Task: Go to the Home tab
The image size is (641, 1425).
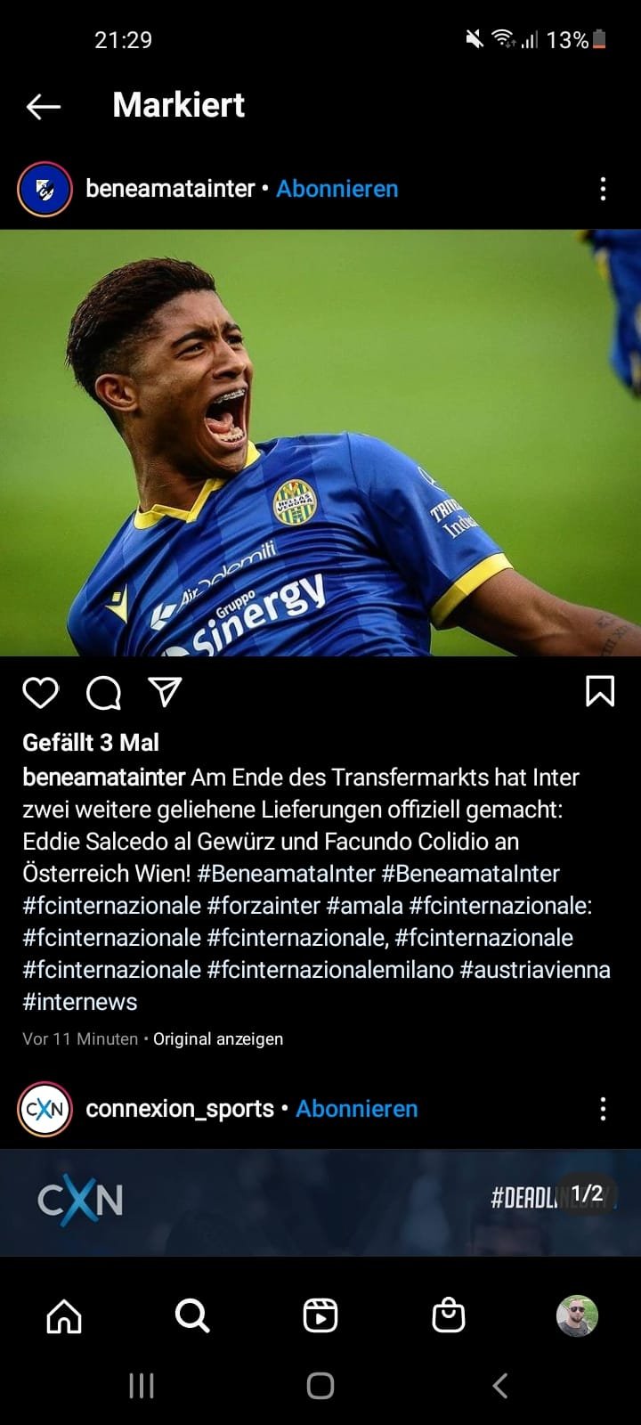Action: tap(64, 1315)
